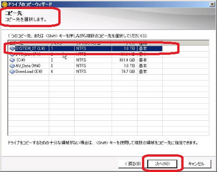Click the Cancel (キャンセル) button

pos(196,164)
